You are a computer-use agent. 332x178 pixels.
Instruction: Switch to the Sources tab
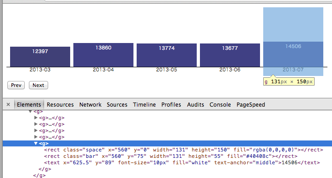tap(117, 105)
